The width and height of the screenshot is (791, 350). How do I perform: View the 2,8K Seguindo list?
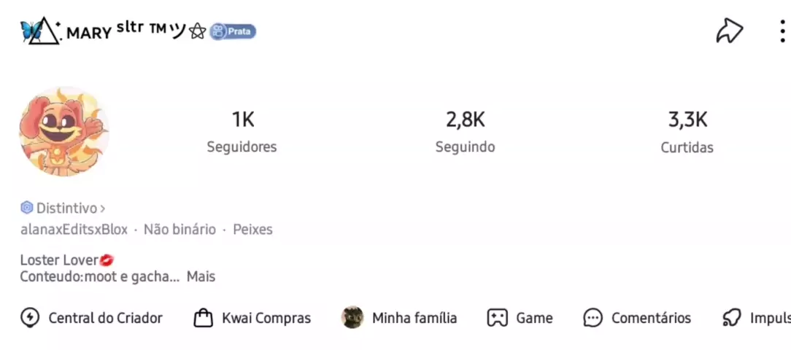465,131
